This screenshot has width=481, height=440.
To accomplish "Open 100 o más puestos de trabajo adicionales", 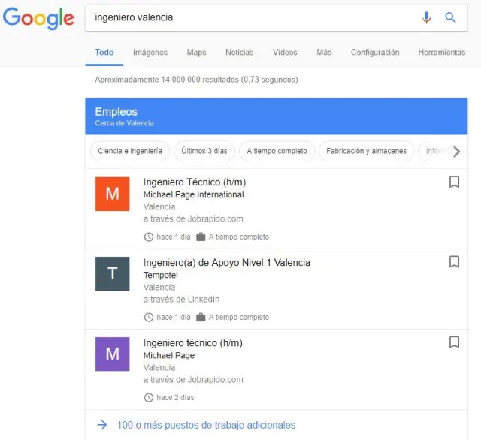I will [206, 425].
